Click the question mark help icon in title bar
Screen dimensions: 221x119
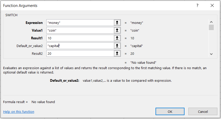tap(197, 5)
